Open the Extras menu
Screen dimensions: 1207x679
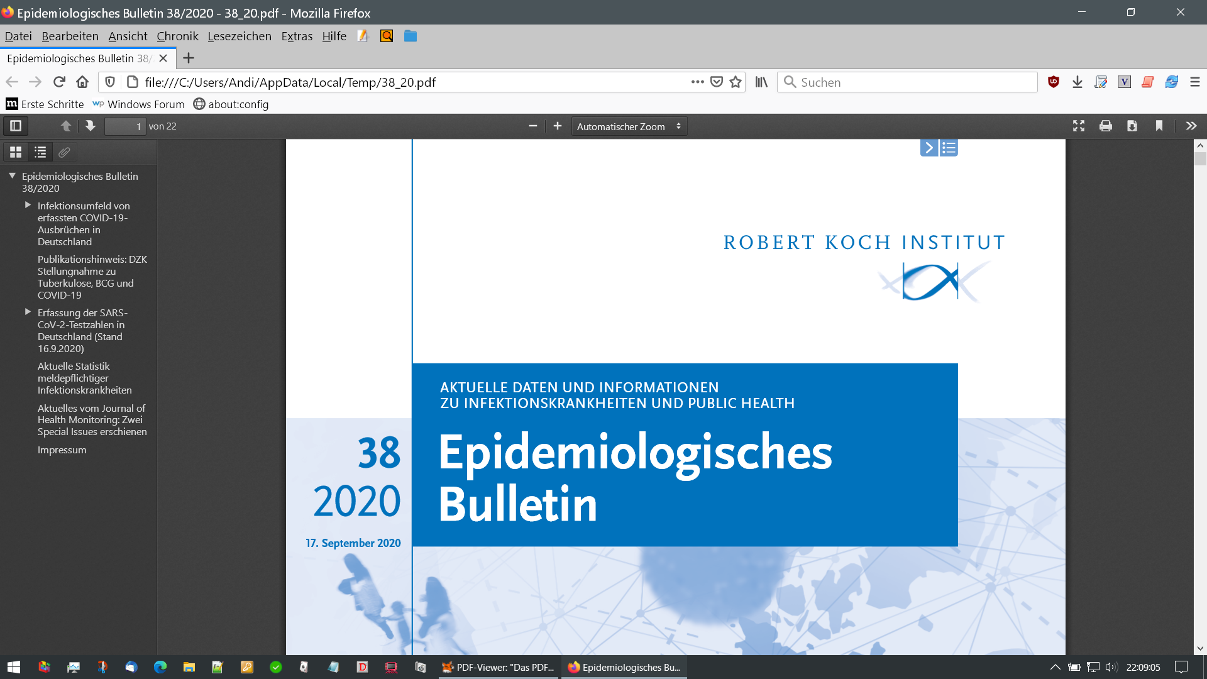tap(297, 36)
